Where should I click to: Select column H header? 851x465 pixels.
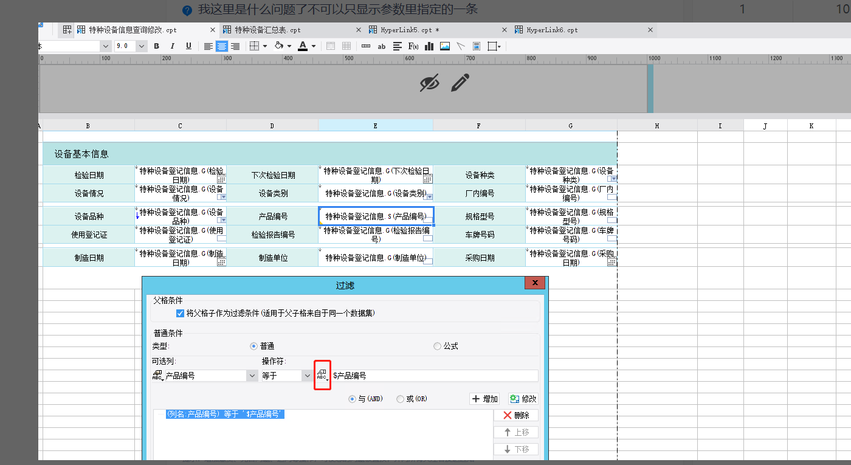tap(657, 125)
